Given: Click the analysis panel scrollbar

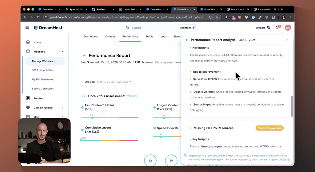Looking at the screenshot, I should pos(292,106).
